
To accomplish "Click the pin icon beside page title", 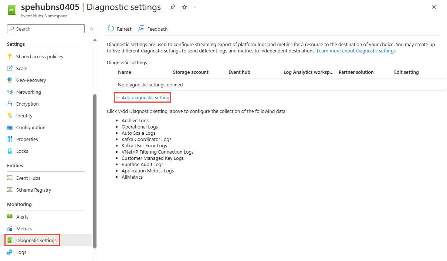I will [173, 7].
